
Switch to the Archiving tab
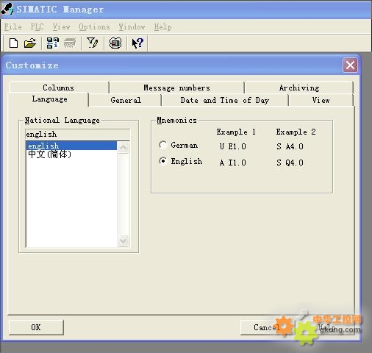(x=299, y=88)
